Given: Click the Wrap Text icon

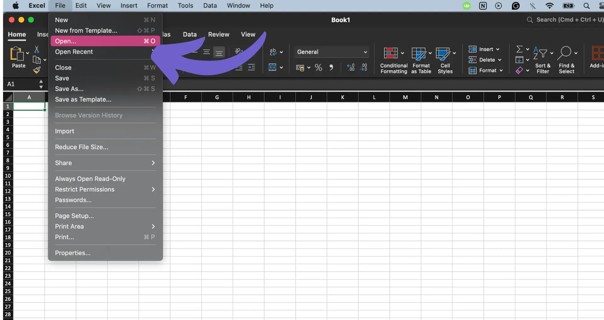Looking at the screenshot, I should [x=273, y=52].
